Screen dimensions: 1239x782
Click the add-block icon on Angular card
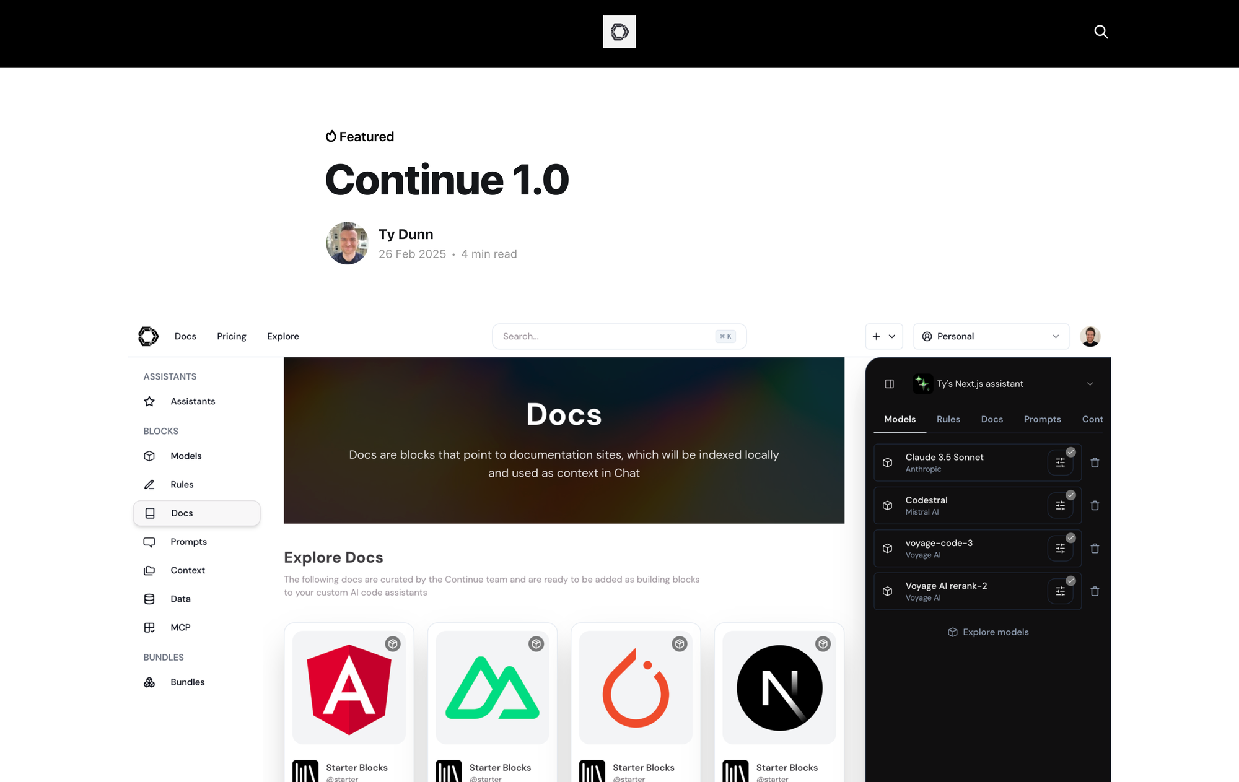pos(393,644)
